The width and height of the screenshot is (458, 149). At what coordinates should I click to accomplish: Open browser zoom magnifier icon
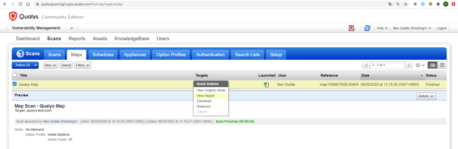398,4
